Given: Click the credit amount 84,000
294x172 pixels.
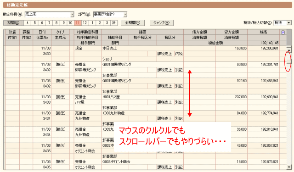Looking at the screenshot, I should click(242, 113).
